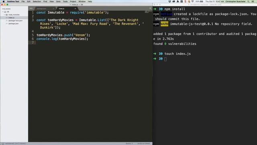The height and width of the screenshot is (145, 257).
Task: Open the Goto menu
Action: pyautogui.click(x=58, y=1)
